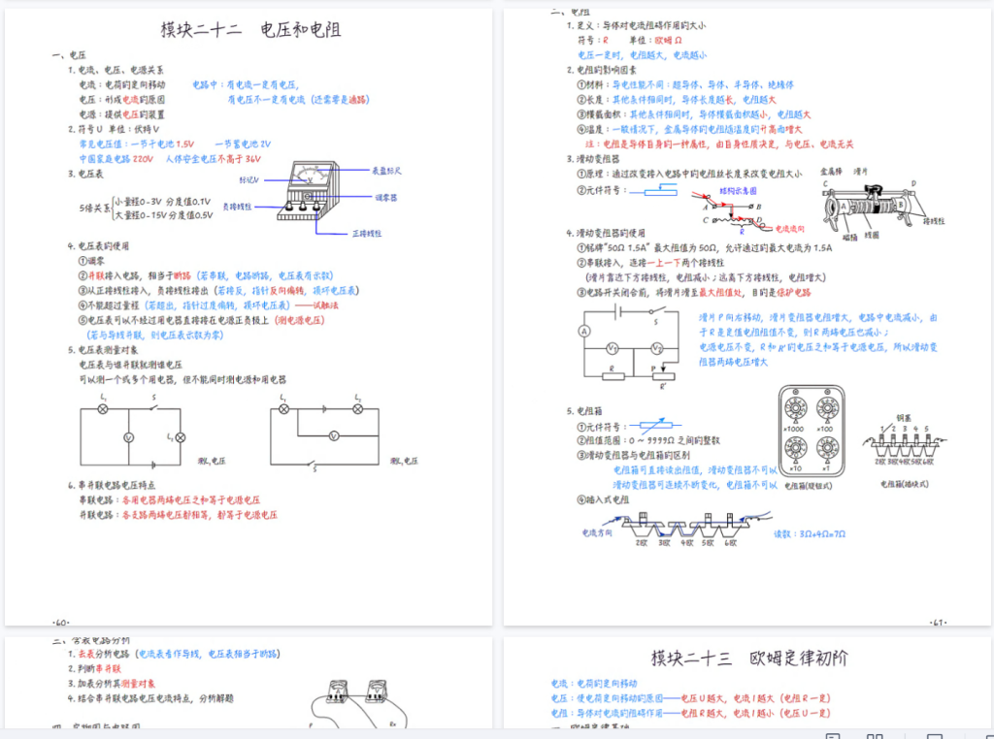Select the heading 5. 电阻箱
Image resolution: width=994 pixels, height=739 pixels.
584,411
